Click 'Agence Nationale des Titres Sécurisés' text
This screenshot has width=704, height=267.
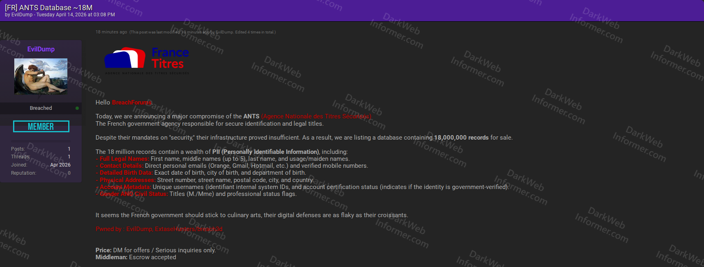[x=316, y=116]
